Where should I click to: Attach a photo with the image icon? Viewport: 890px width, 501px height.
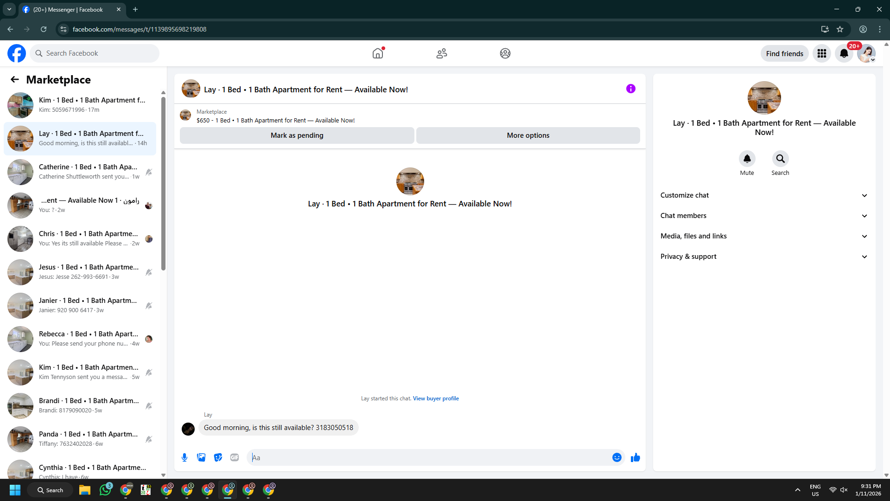pyautogui.click(x=201, y=457)
